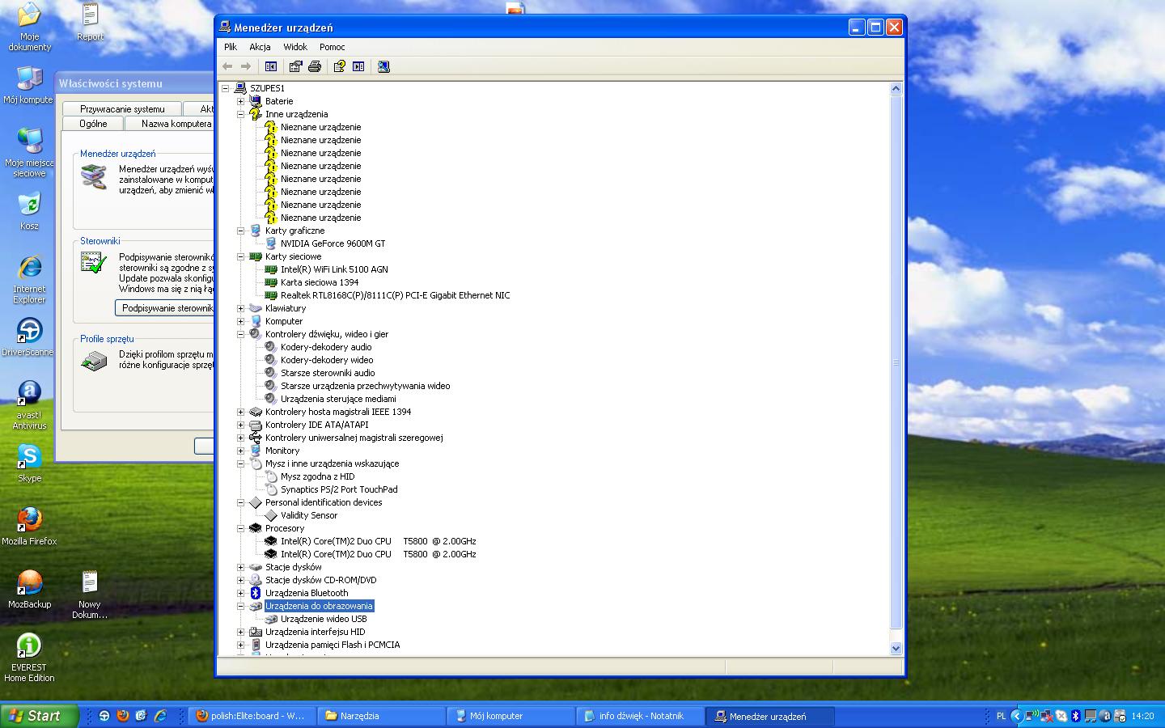
Task: Scan for hardware changes toolbar icon
Action: coord(383,66)
